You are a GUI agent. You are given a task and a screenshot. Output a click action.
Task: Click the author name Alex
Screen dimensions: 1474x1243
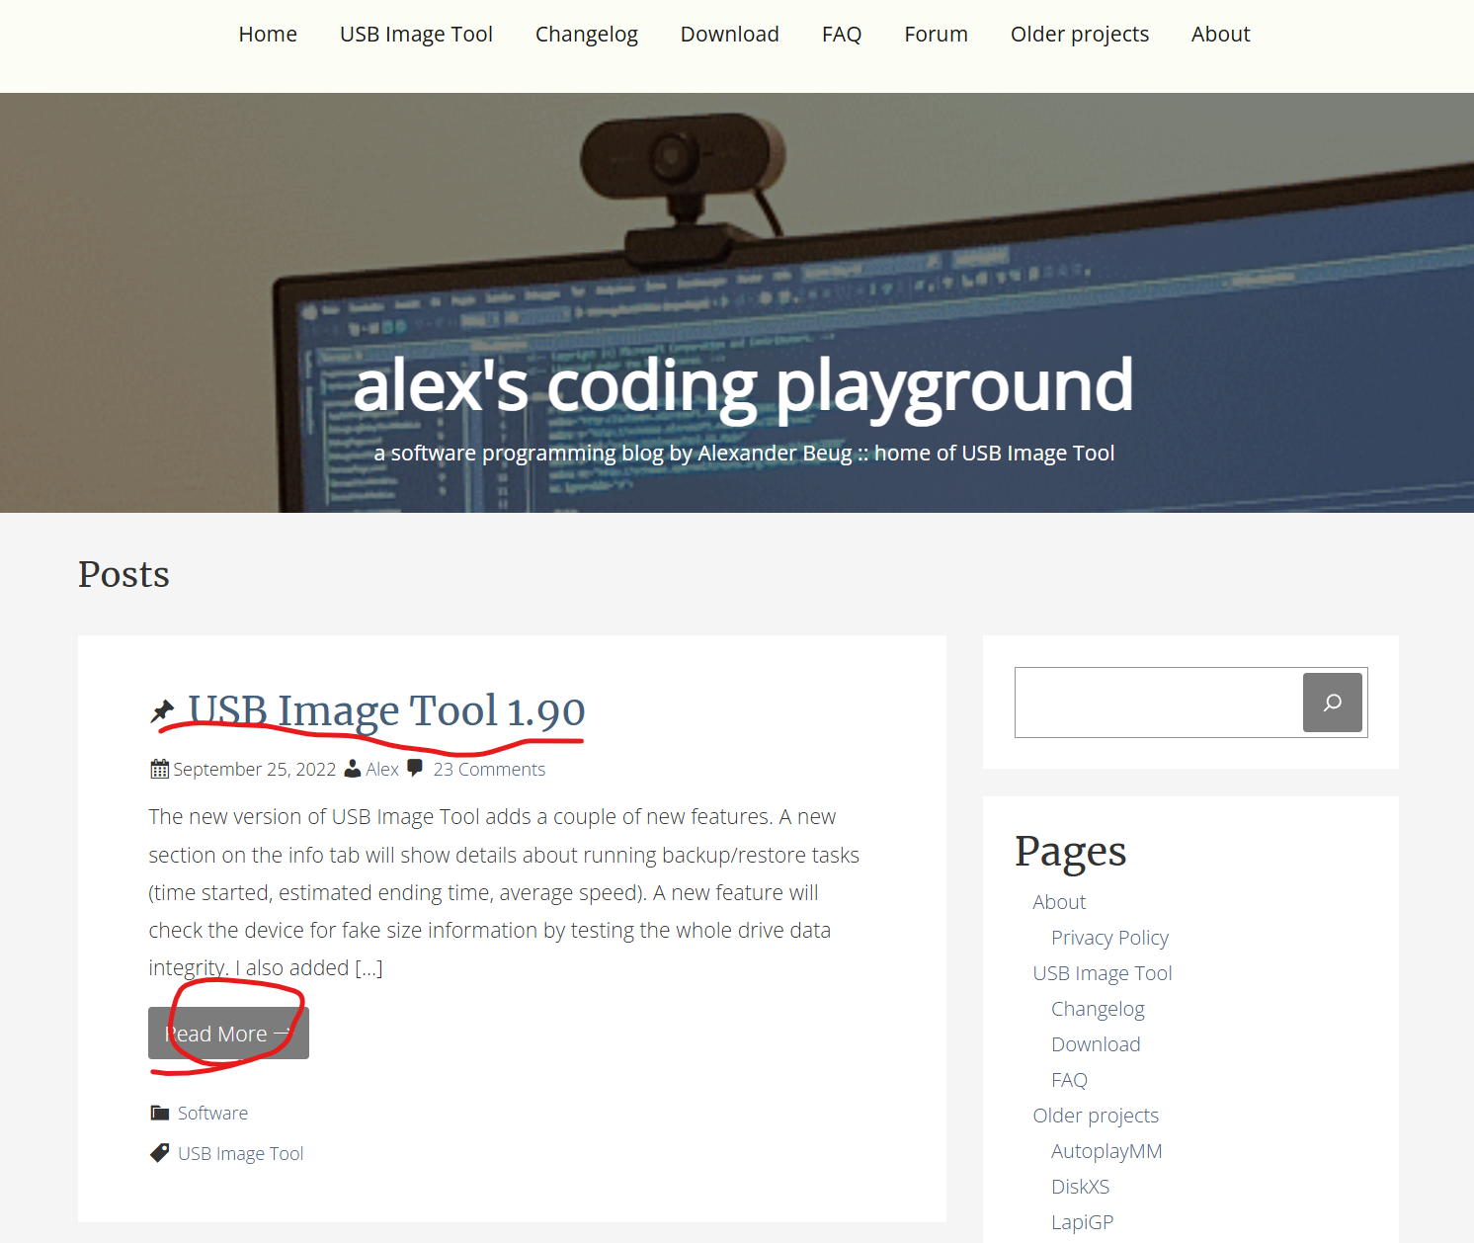[382, 769]
